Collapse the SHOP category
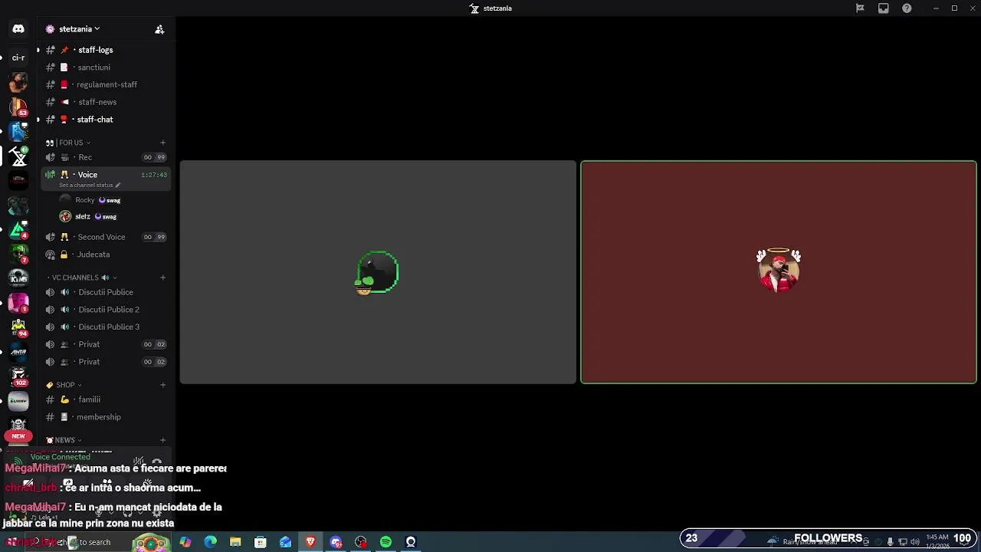Image resolution: width=981 pixels, height=552 pixels. 64,385
